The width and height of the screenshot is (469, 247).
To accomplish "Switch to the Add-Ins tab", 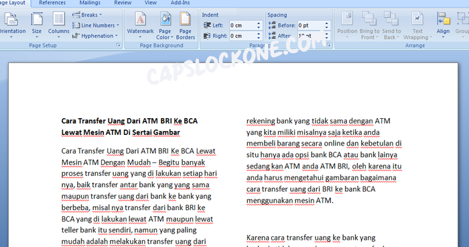I will [x=180, y=3].
